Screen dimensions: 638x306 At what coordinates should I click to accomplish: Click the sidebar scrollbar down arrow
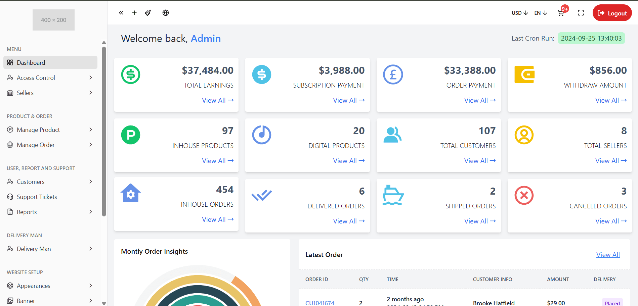[104, 303]
